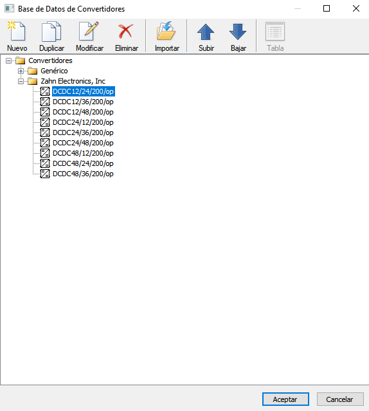Image resolution: width=369 pixels, height=411 pixels.
Task: Click the Cancelar button
Action: click(x=340, y=399)
